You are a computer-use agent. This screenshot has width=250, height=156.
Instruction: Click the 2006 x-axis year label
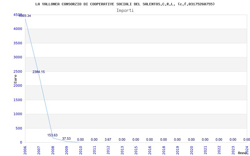click(x=25, y=150)
